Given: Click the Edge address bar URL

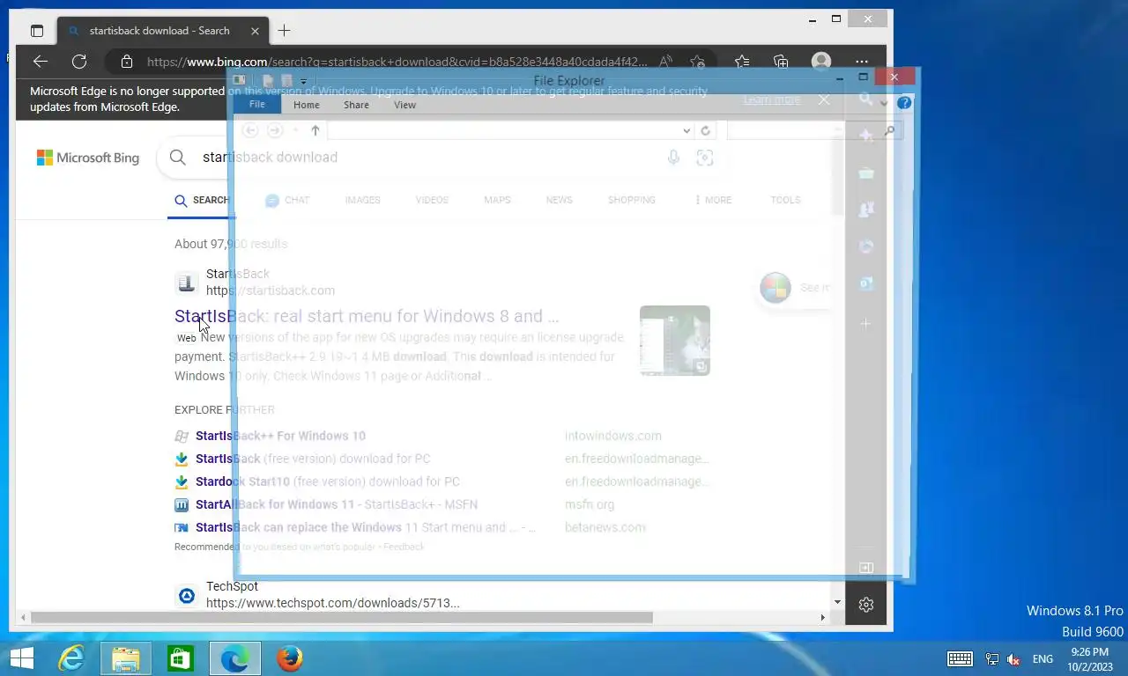Looking at the screenshot, I should tap(397, 62).
